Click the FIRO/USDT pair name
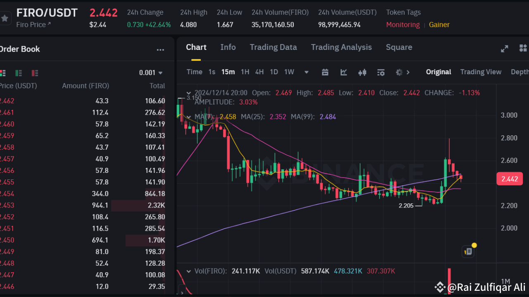Image resolution: width=529 pixels, height=297 pixels. tap(47, 13)
